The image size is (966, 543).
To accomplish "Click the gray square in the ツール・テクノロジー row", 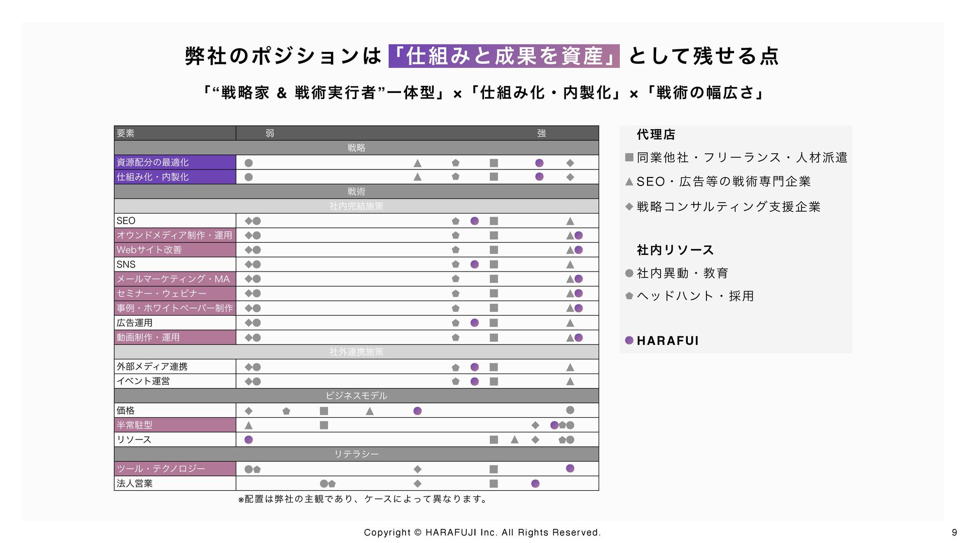I will pos(494,469).
